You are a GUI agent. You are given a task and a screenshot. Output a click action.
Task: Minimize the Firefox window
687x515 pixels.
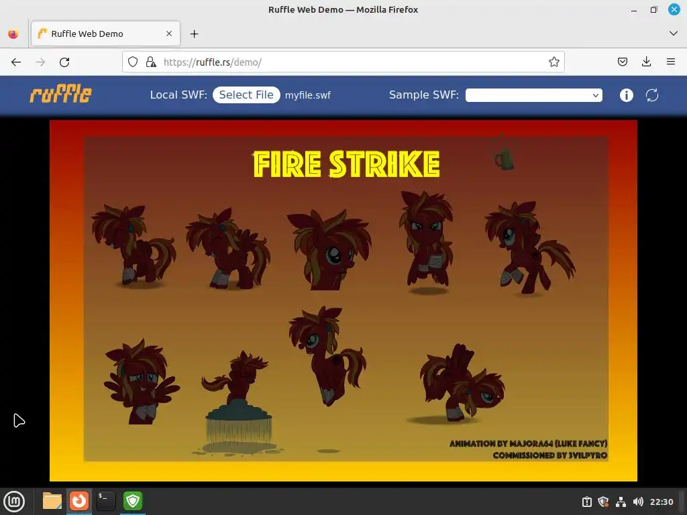click(x=633, y=9)
